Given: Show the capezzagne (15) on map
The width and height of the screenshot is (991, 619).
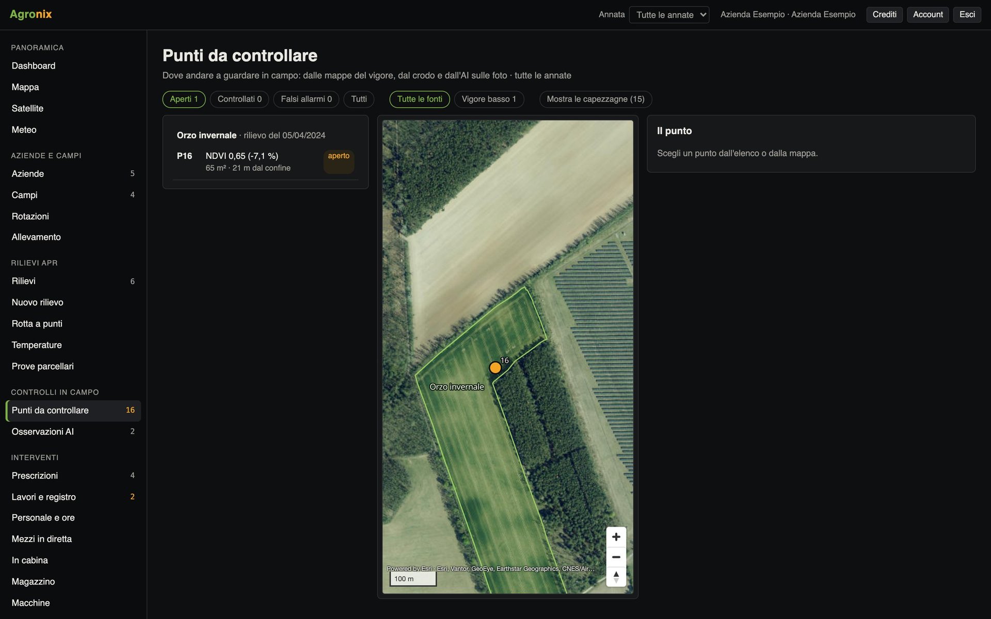Looking at the screenshot, I should point(596,99).
